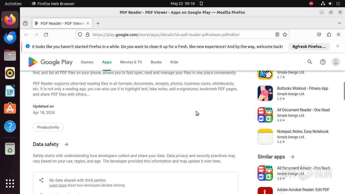Open Firefox Web Browser app menu

coord(53,4)
